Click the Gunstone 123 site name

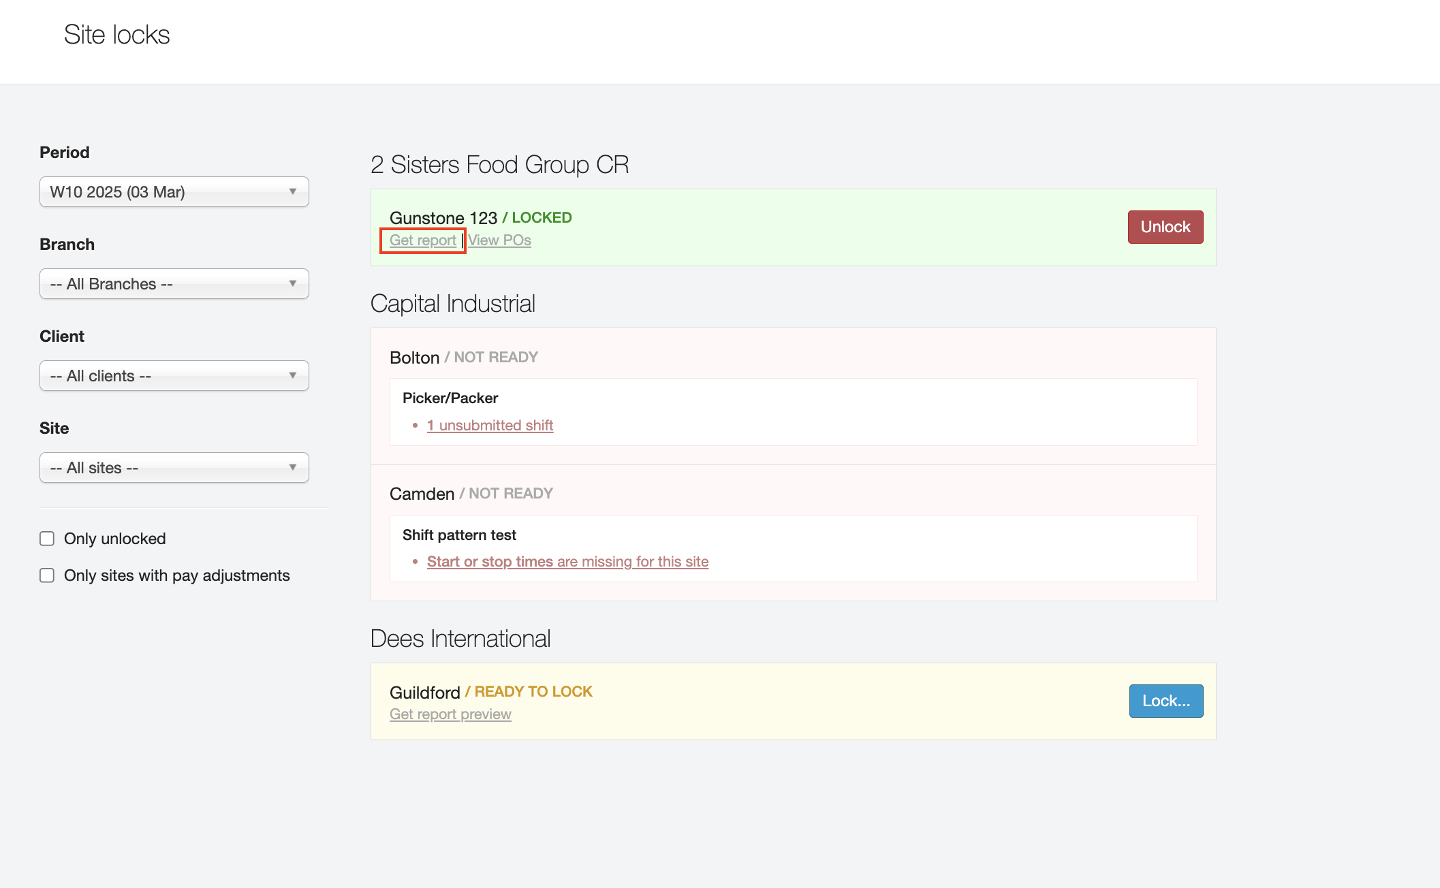(443, 218)
